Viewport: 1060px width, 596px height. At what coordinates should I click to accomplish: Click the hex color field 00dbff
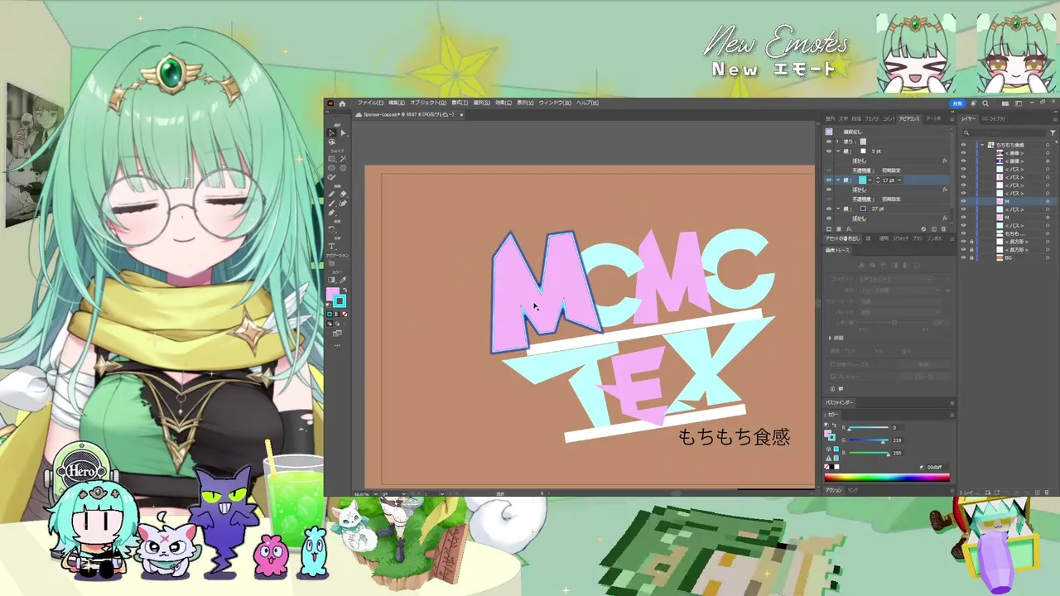click(x=937, y=467)
